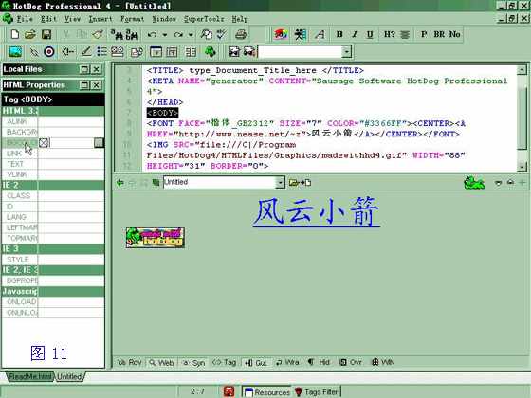Click the New document icon
The image size is (531, 398).
click(x=15, y=34)
